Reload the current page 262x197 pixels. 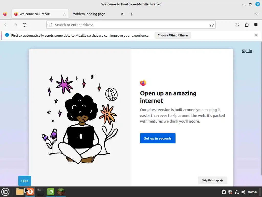25,25
